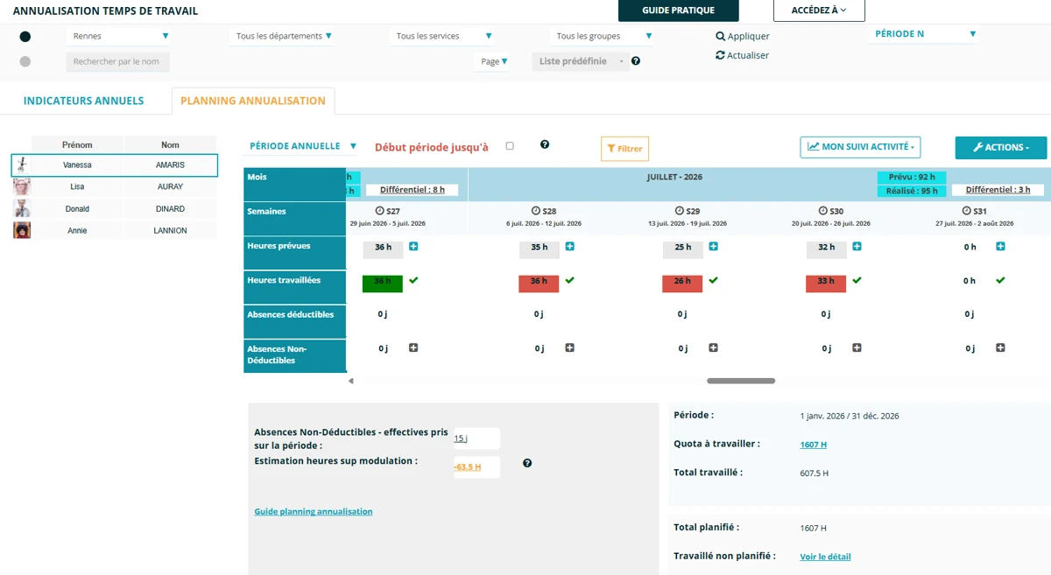Expand the ACCÉDEZ À menu
The image size is (1051, 575).
pyautogui.click(x=819, y=11)
